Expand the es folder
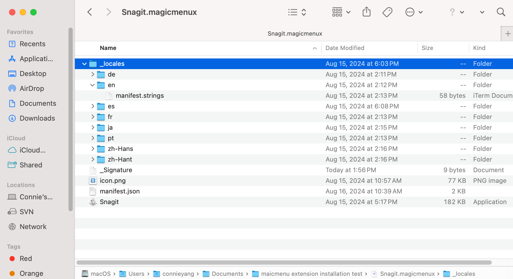The height and width of the screenshot is (279, 513). [x=93, y=106]
